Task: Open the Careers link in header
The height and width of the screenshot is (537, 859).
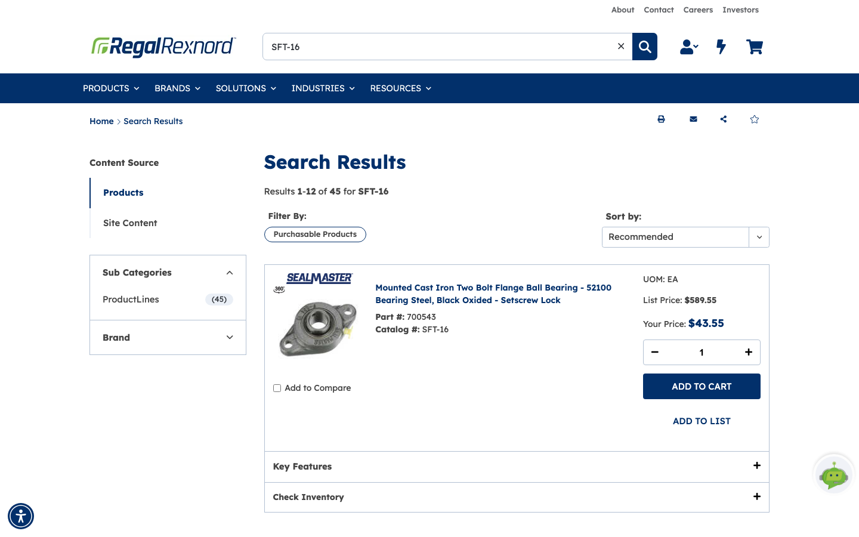Action: [x=698, y=10]
